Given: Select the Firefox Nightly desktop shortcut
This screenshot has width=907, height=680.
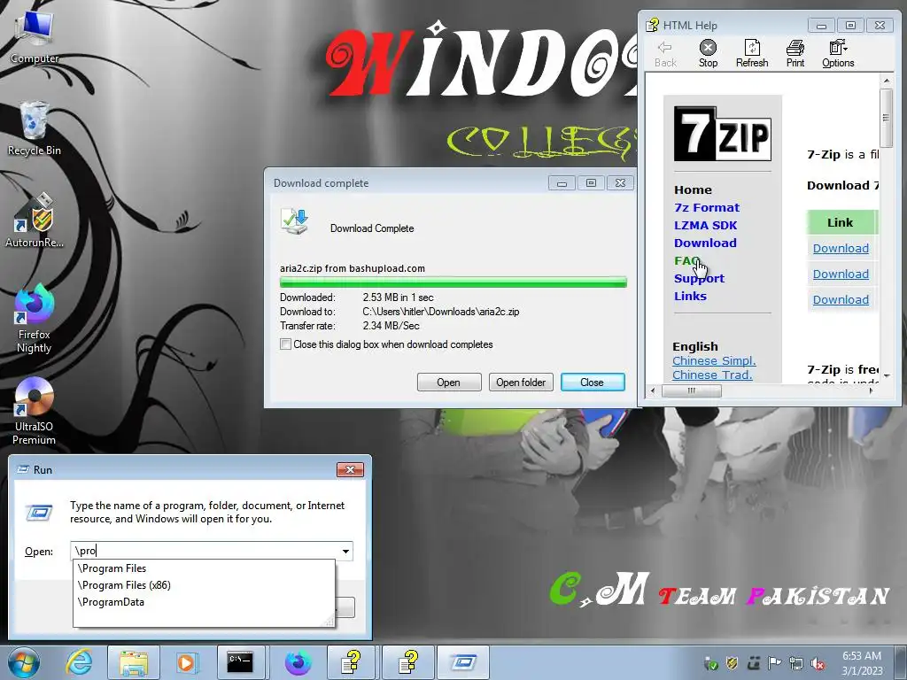Looking at the screenshot, I should pyautogui.click(x=34, y=319).
